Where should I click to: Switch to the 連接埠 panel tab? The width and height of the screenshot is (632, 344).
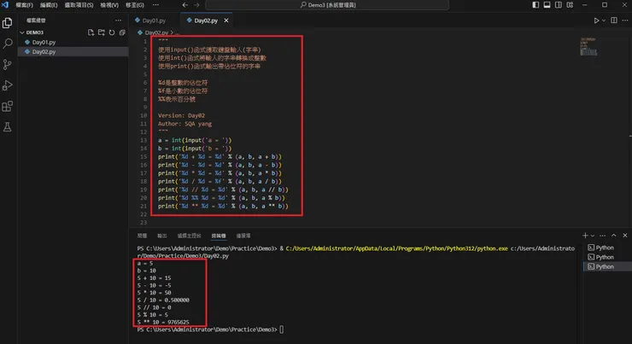(243, 236)
